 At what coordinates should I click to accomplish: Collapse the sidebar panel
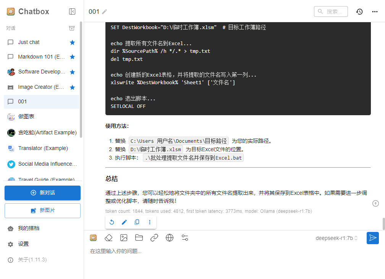tap(72, 11)
